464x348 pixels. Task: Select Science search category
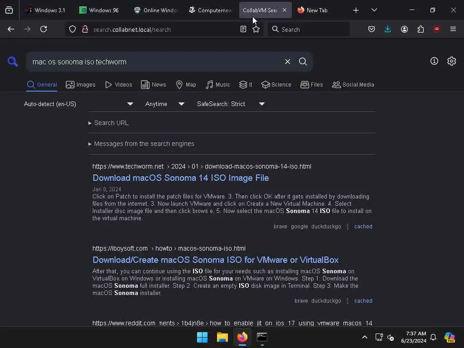[x=276, y=85]
